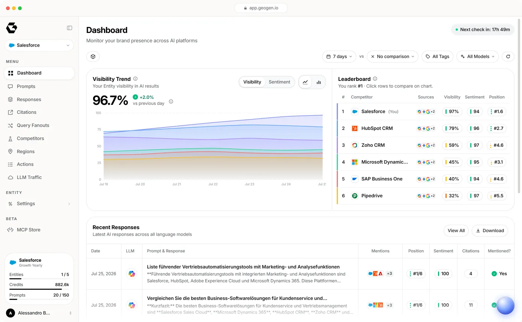
Task: Click the citations count 11 badge
Action: 471,305
